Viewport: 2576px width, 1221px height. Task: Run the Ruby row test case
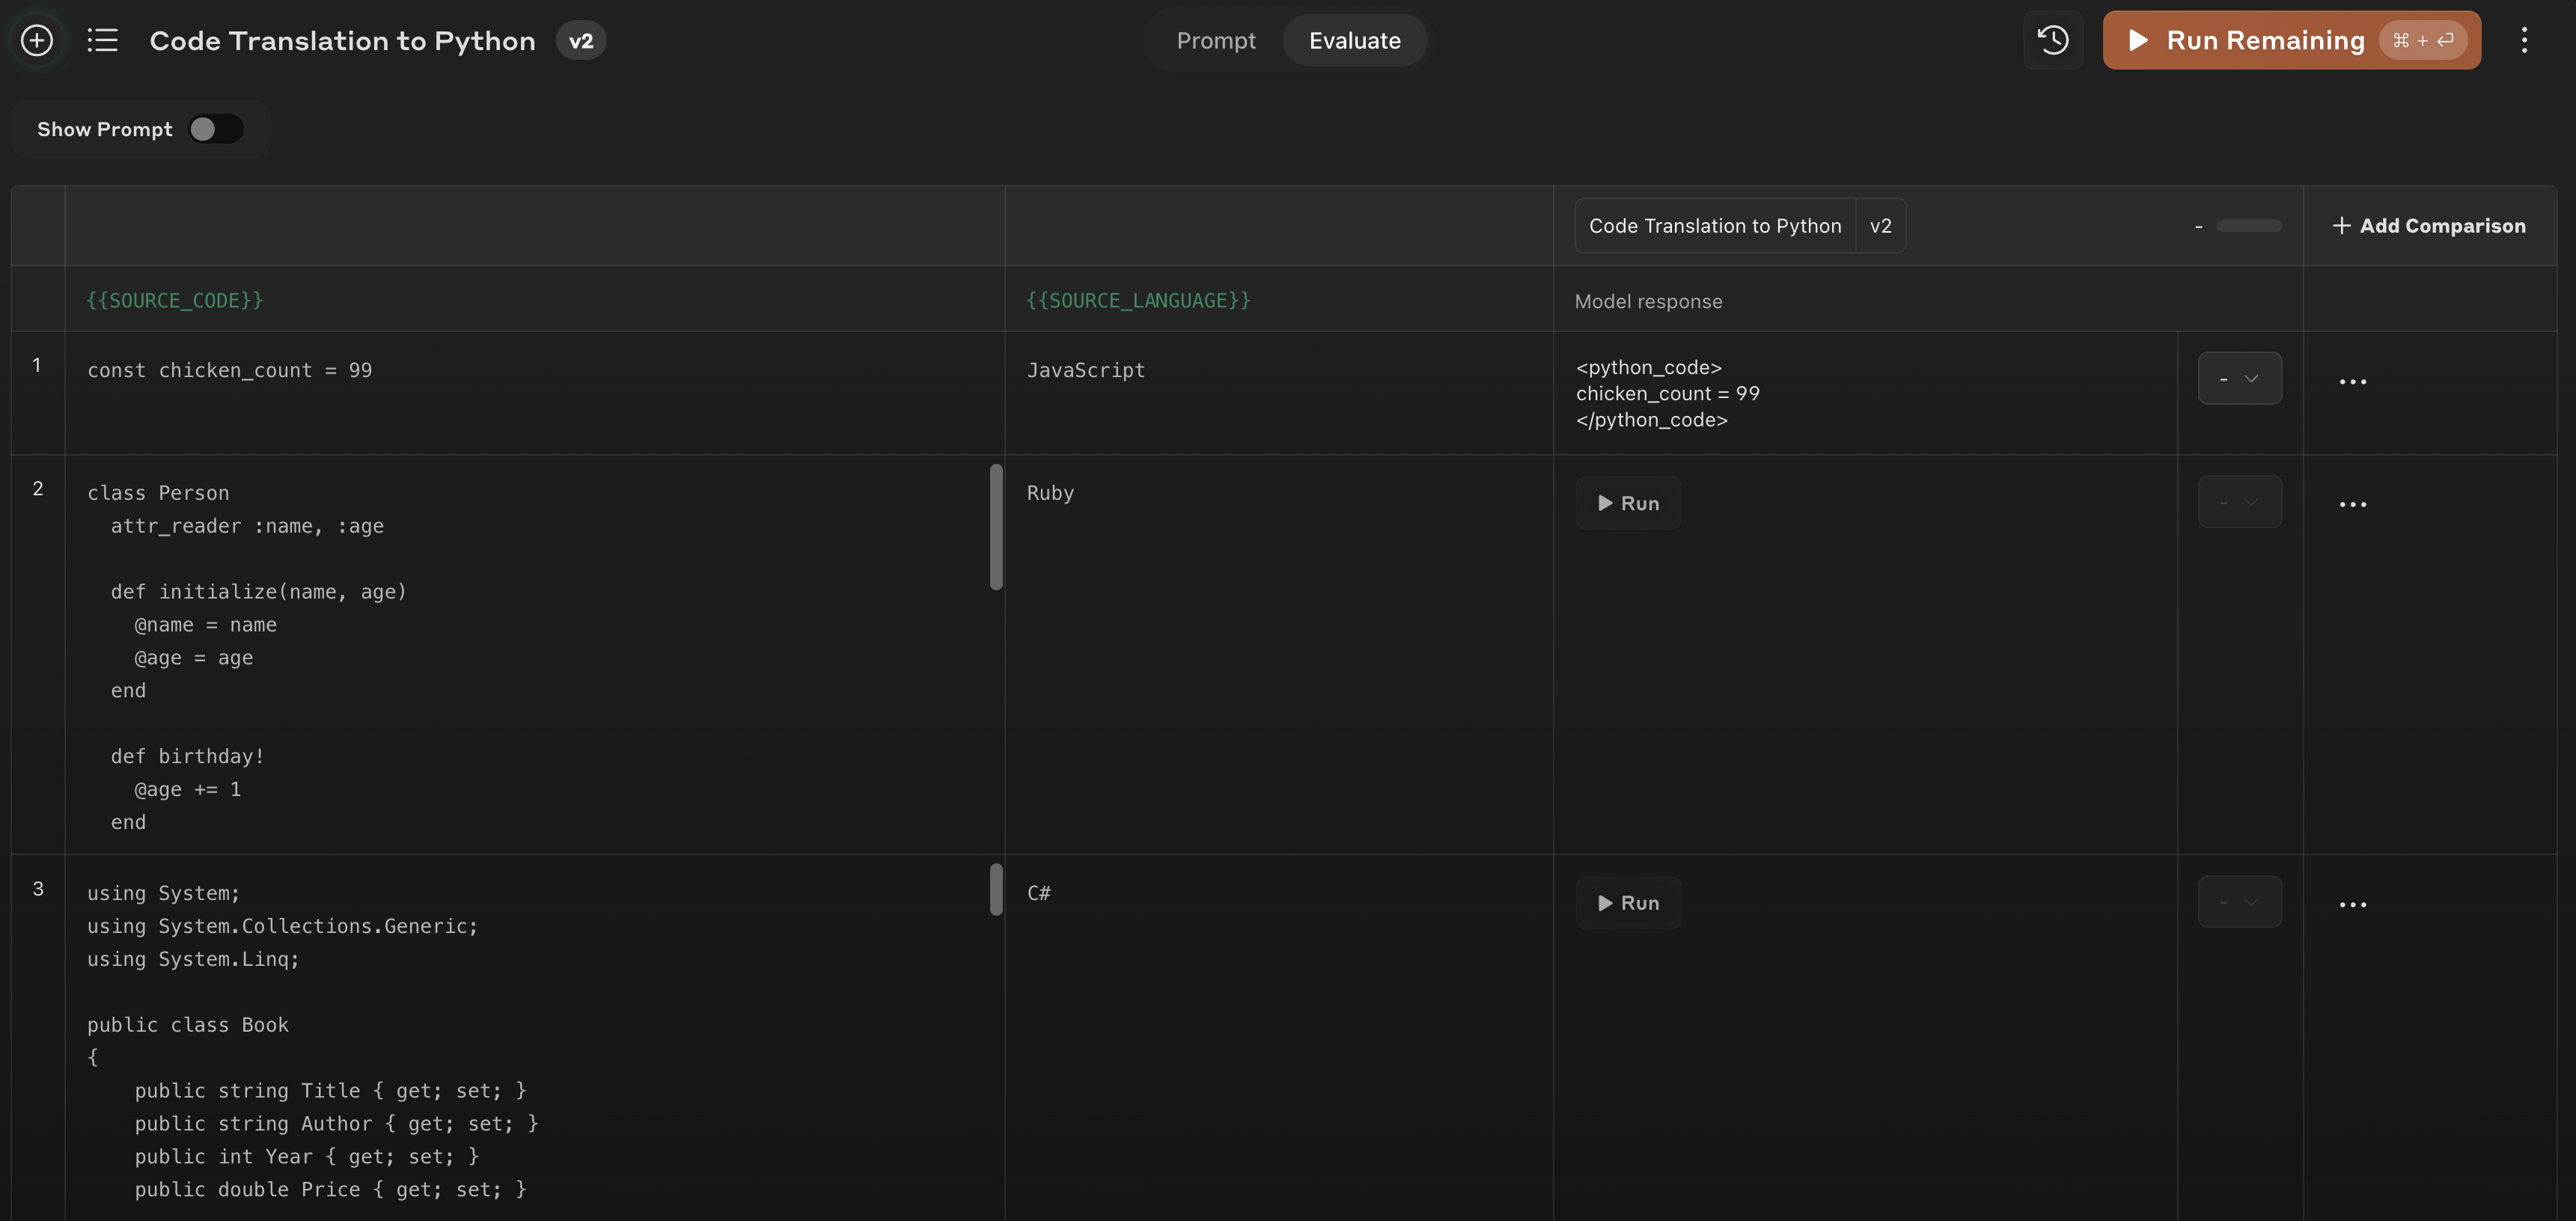point(1628,503)
